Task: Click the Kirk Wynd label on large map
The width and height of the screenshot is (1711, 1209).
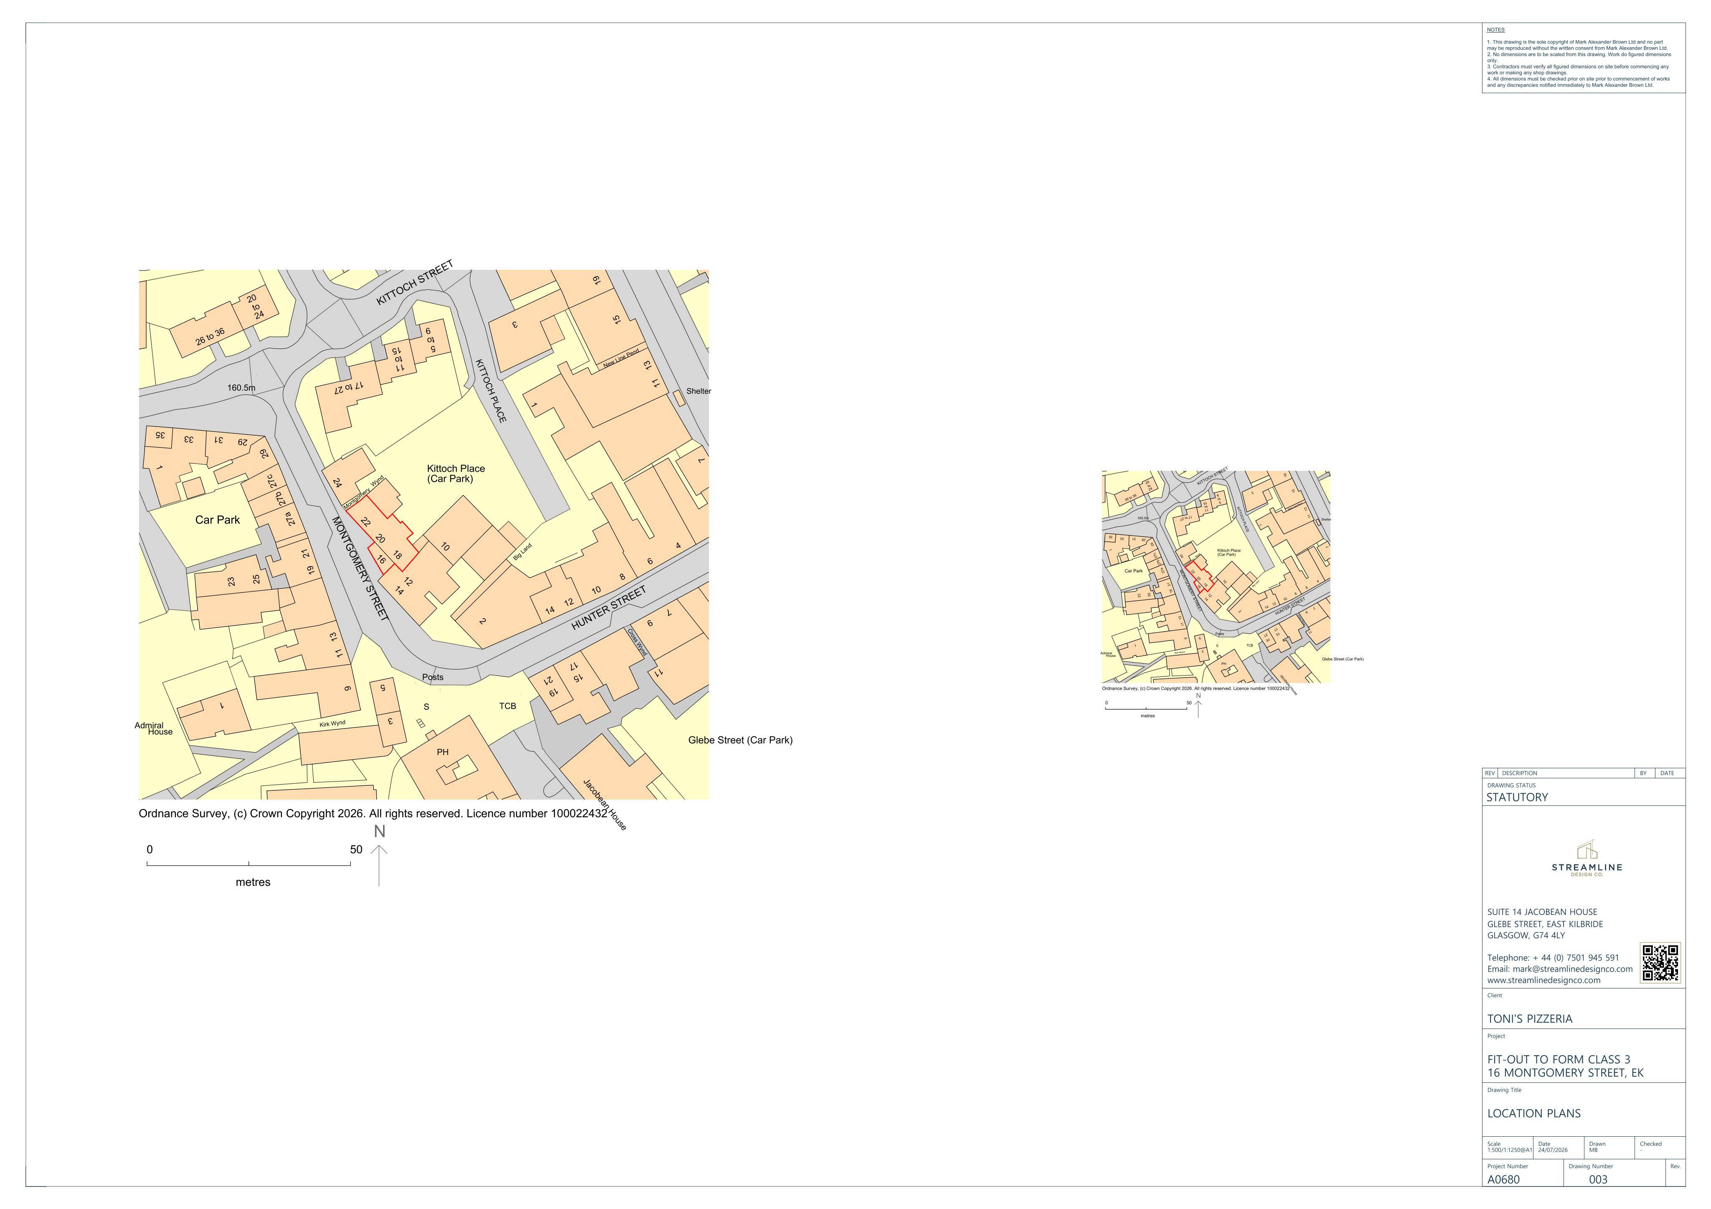Action: [333, 724]
